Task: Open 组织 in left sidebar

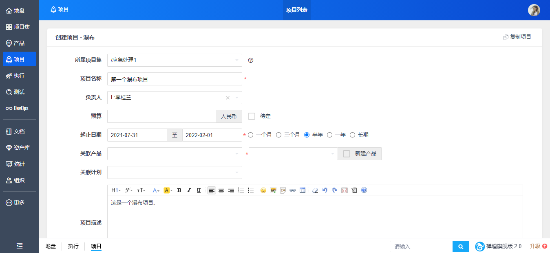Action: [20, 180]
